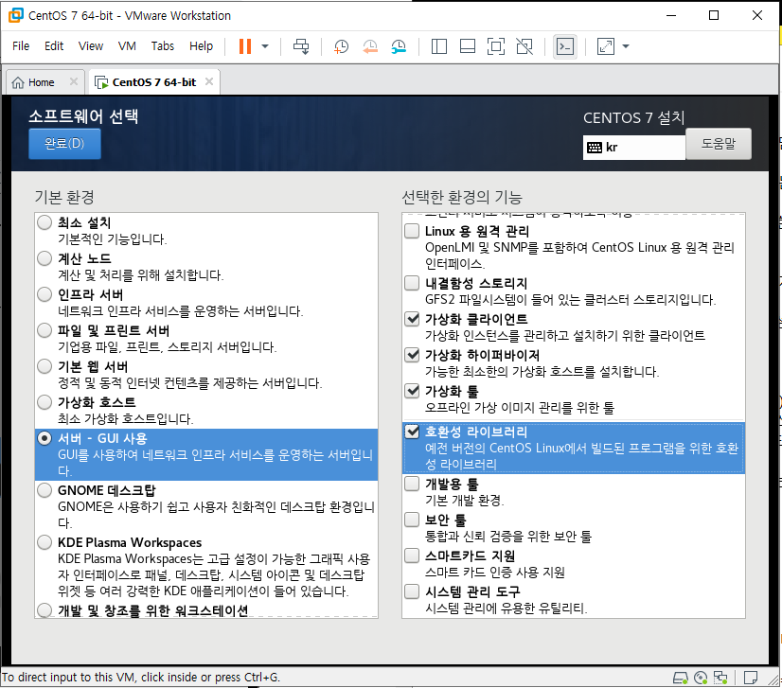Uncheck the 가상화 툴 checkbox
The height and width of the screenshot is (688, 782).
[x=412, y=390]
